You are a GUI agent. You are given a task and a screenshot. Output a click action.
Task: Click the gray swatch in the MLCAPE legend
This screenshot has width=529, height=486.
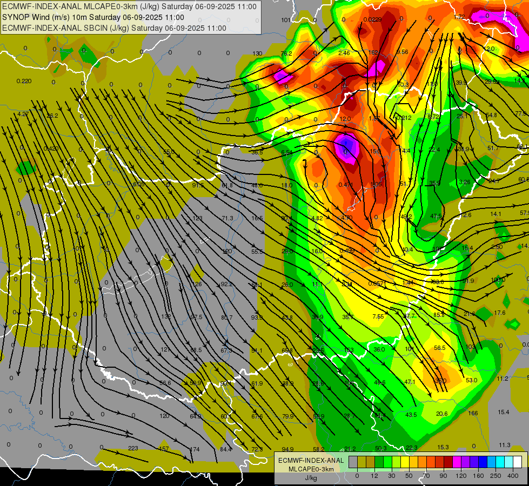tap(353, 462)
